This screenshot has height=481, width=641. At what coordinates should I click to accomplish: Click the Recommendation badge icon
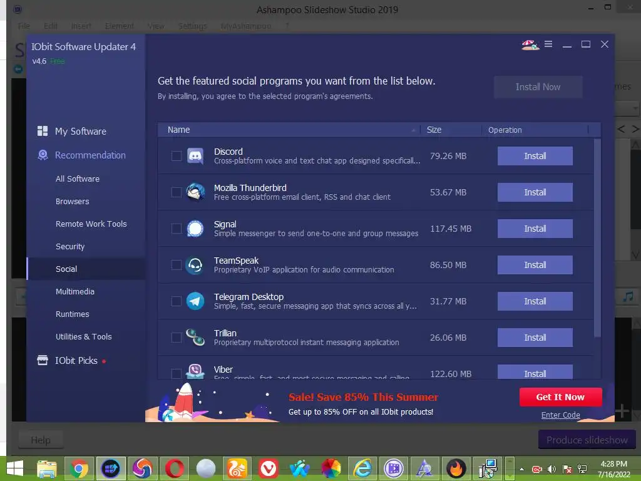coord(43,155)
